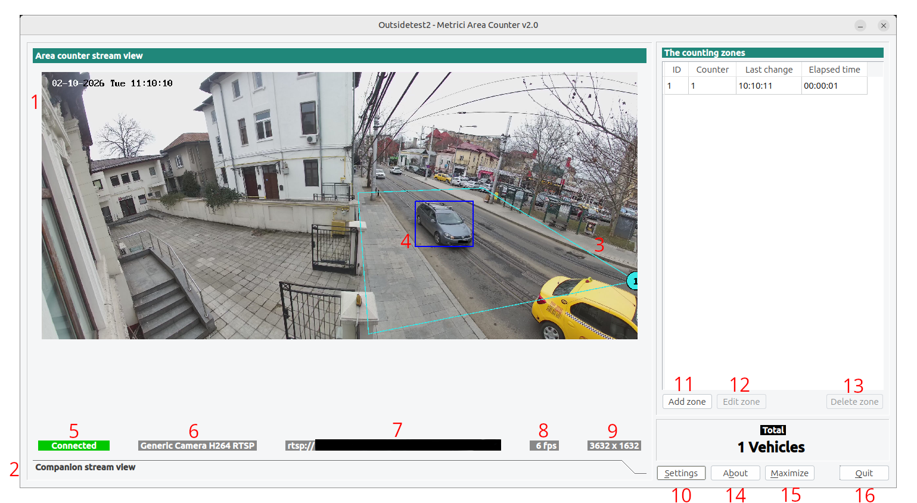This screenshot has height=503, width=917.
Task: Click the elapsed time value 00:00:01
Action: [820, 86]
